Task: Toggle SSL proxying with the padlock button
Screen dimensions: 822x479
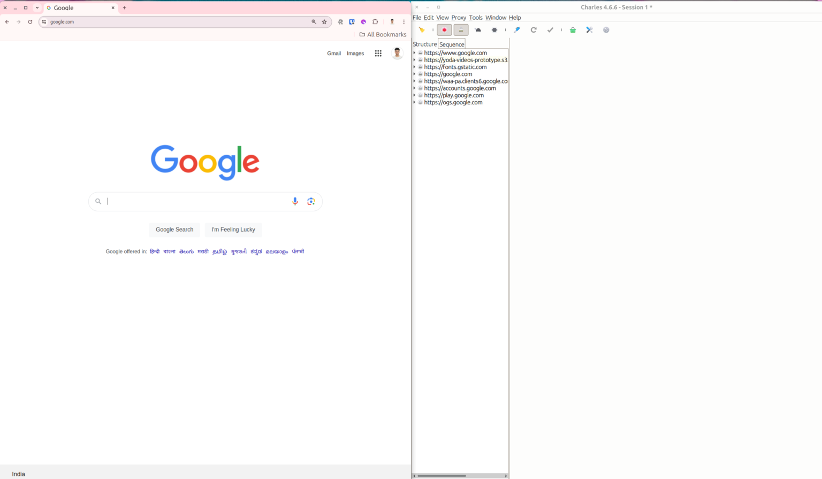Action: pos(461,29)
